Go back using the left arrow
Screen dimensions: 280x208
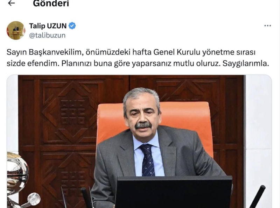pos(12,3)
